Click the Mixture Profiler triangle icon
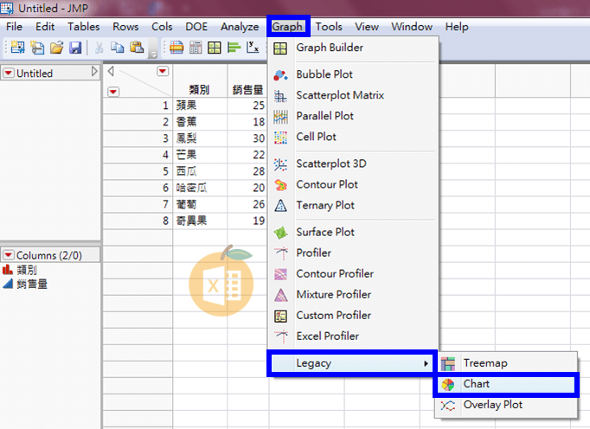590x429 pixels. tap(280, 296)
